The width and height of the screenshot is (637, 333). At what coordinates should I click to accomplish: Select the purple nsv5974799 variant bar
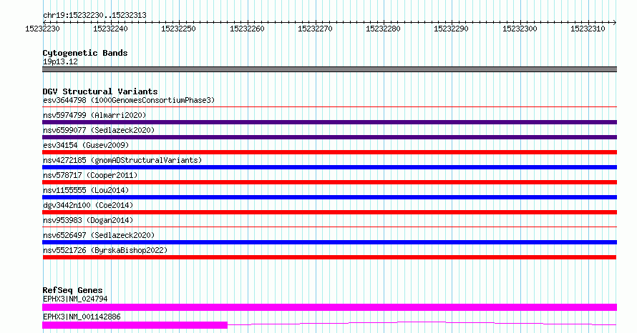(329, 122)
